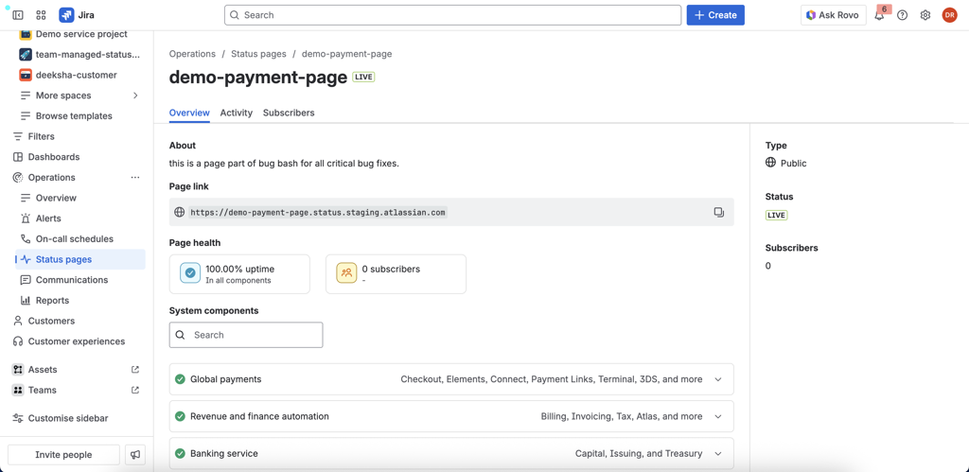Click the Alerts siren icon
This screenshot has width=969, height=472.
26,219
